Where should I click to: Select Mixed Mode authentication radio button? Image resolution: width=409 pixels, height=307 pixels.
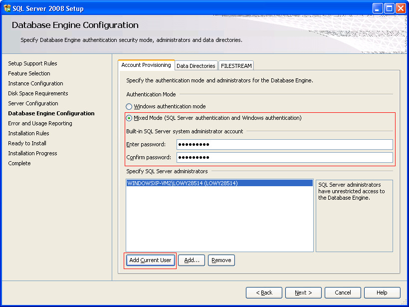(x=129, y=118)
